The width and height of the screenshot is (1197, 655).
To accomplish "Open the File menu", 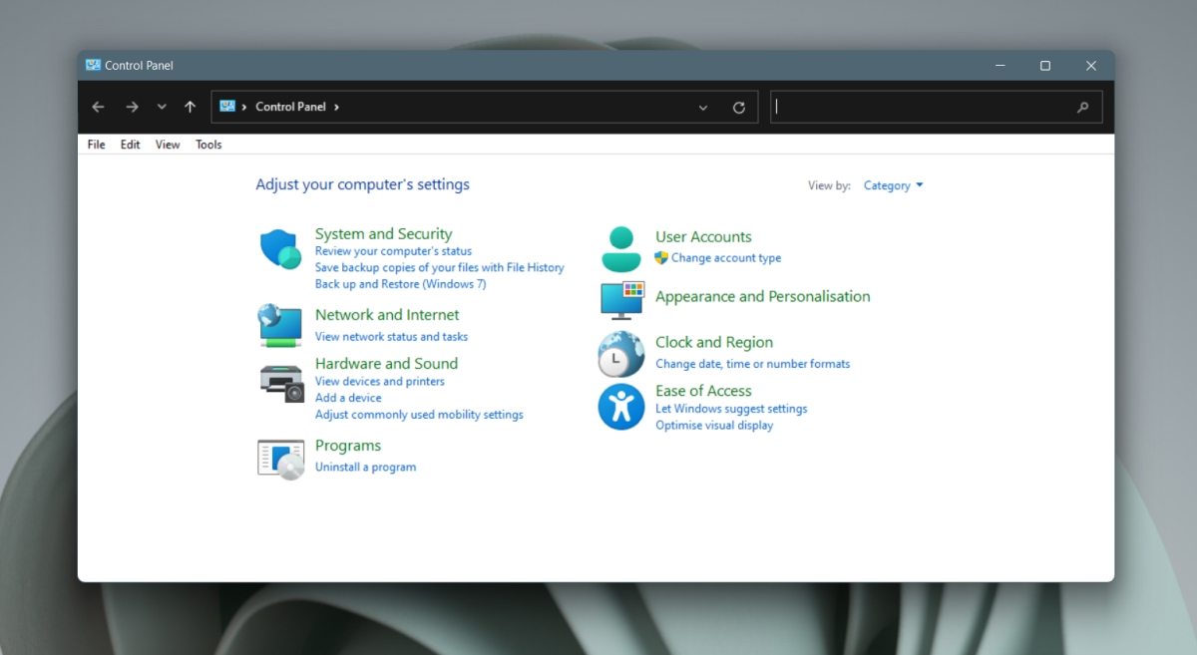I will point(96,145).
